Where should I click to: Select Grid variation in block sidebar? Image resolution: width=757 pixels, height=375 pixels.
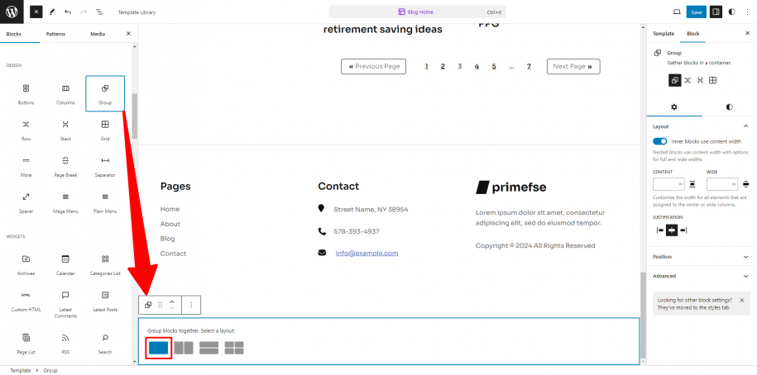point(712,80)
